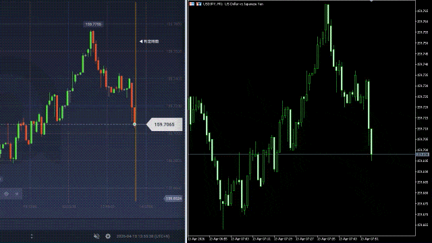432x243 pixels.
Task: Click the USDJPY US Dollar vs Japanese Yen title
Action: [233, 4]
